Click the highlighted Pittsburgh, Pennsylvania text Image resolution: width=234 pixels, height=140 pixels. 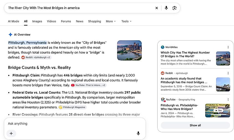(x=27, y=43)
